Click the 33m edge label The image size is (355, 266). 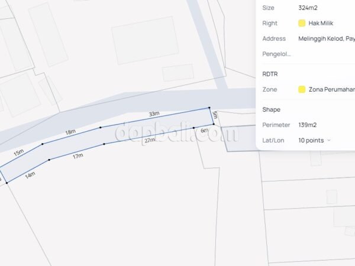154,113
